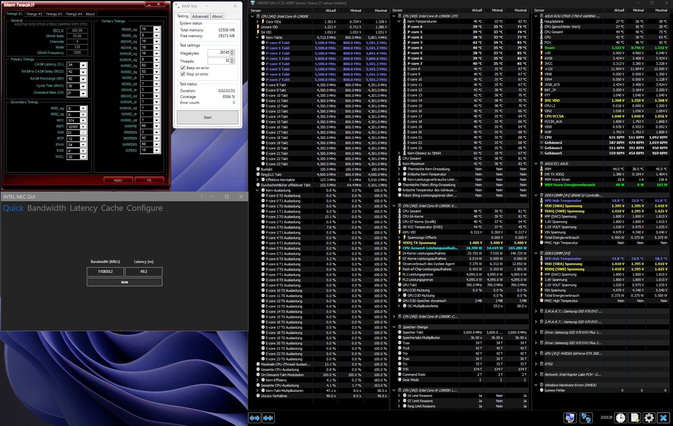673x426 pixels.
Task: Click fan icon next to Gehäuse2
Action: 541,143
